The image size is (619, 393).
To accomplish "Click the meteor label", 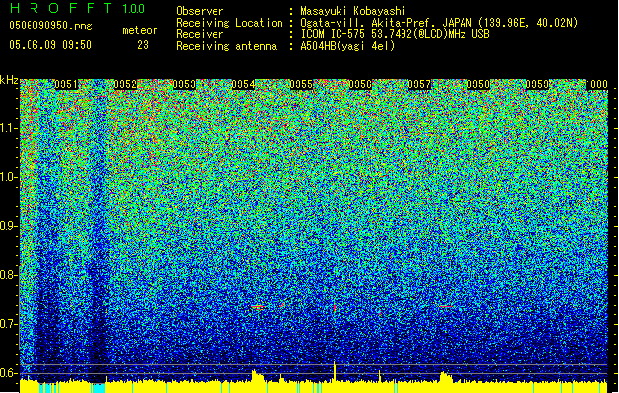I will [140, 30].
